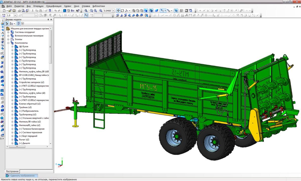Viewport: 301px width, 181px height.
Task: Collapse the Компоненты tree node
Action: (8, 43)
